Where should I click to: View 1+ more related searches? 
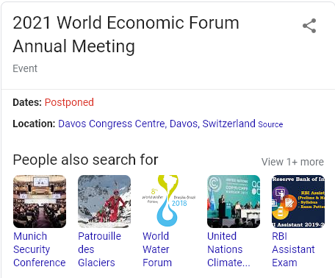[292, 162]
